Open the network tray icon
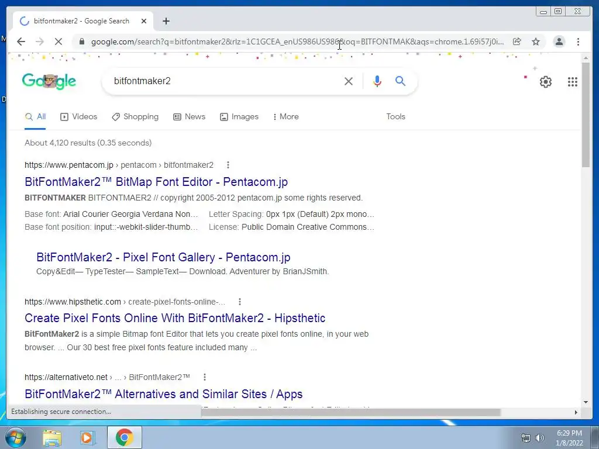The width and height of the screenshot is (599, 449). point(526,438)
